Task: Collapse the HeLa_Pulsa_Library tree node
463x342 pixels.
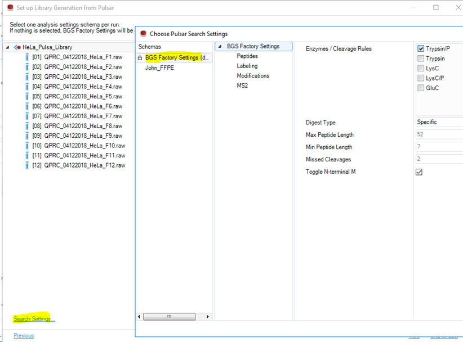Action: (8, 47)
